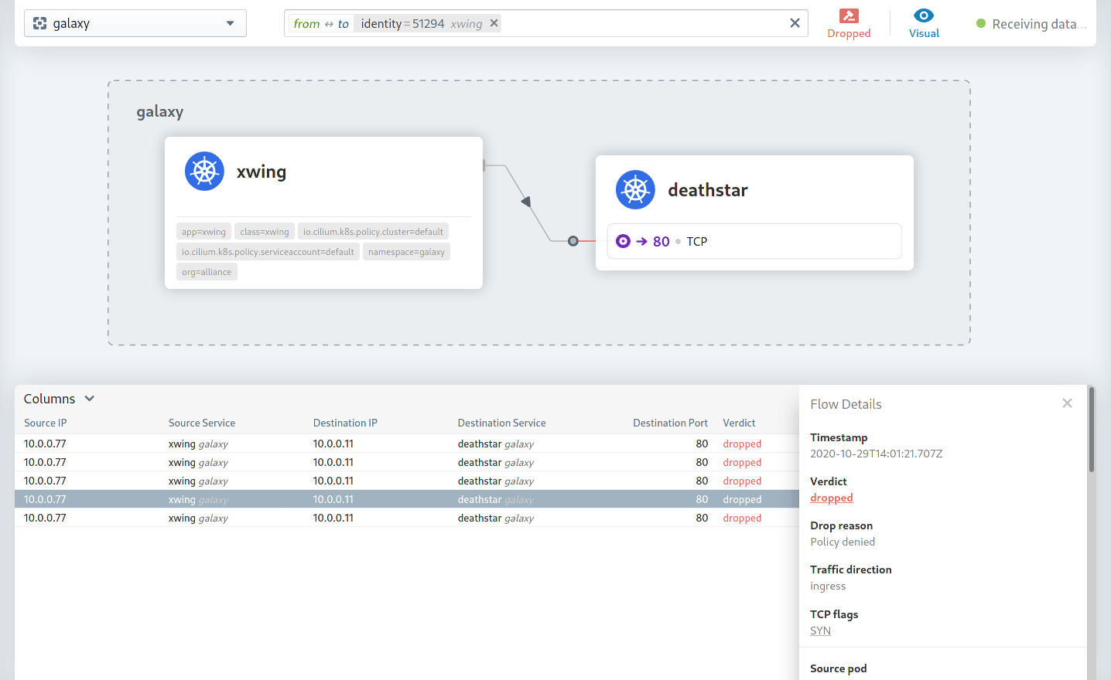The height and width of the screenshot is (680, 1111).
Task: Click the connector dot on the flow line
Action: click(x=573, y=241)
